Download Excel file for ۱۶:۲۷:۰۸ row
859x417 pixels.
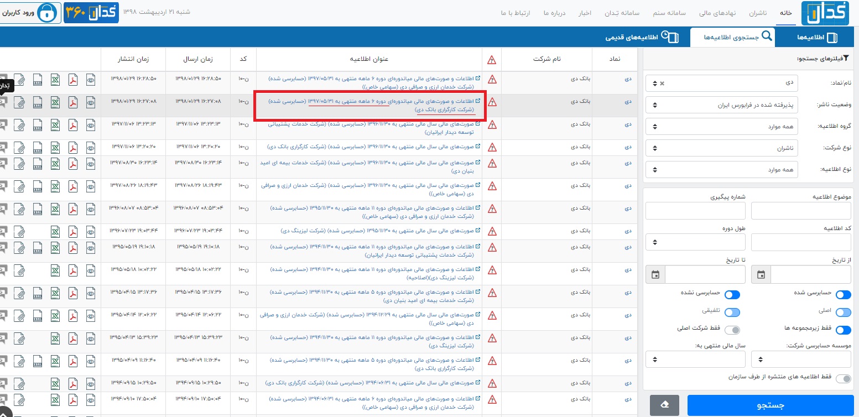[55, 102]
